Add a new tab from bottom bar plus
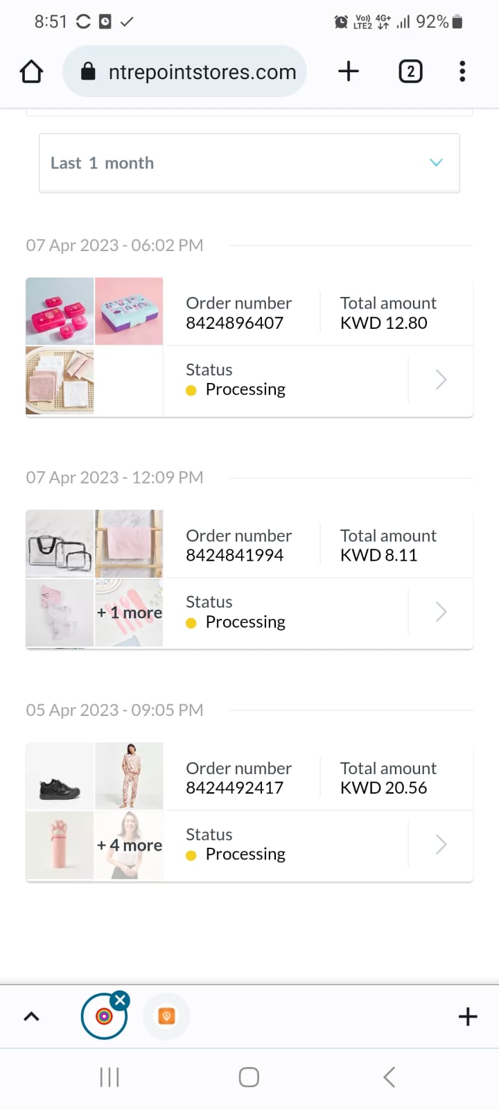This screenshot has height=1110, width=499. point(468,1016)
